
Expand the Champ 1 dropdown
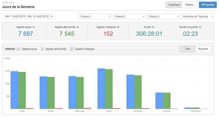click(95, 17)
